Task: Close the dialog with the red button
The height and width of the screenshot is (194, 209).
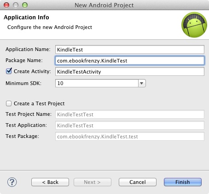Action: pyautogui.click(x=6, y=5)
